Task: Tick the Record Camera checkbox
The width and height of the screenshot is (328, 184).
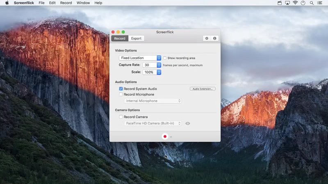Action: coord(121,117)
